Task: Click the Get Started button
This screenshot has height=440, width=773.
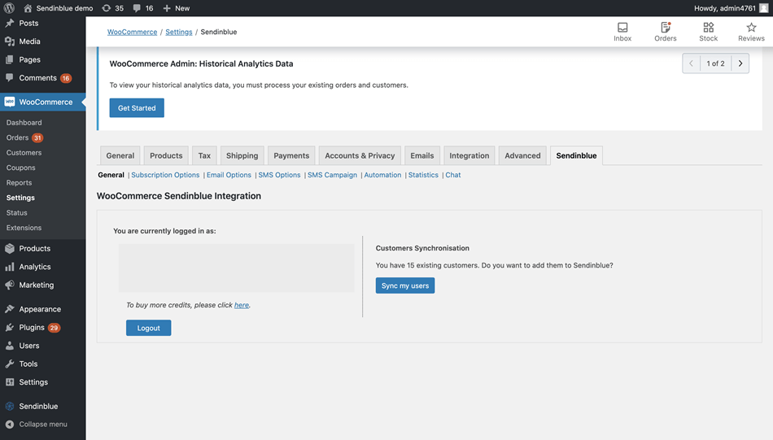Action: click(137, 108)
